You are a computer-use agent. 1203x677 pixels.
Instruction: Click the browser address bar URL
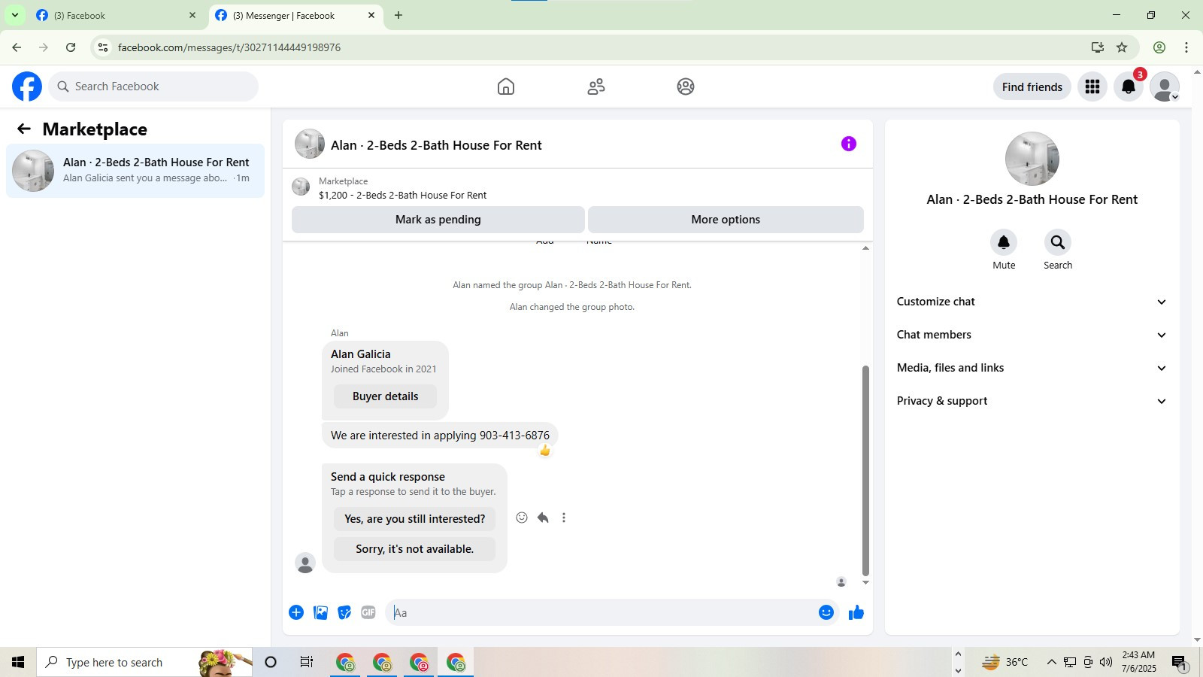click(x=229, y=47)
